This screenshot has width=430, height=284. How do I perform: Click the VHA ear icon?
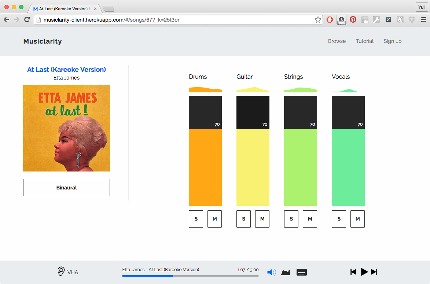pos(61,271)
